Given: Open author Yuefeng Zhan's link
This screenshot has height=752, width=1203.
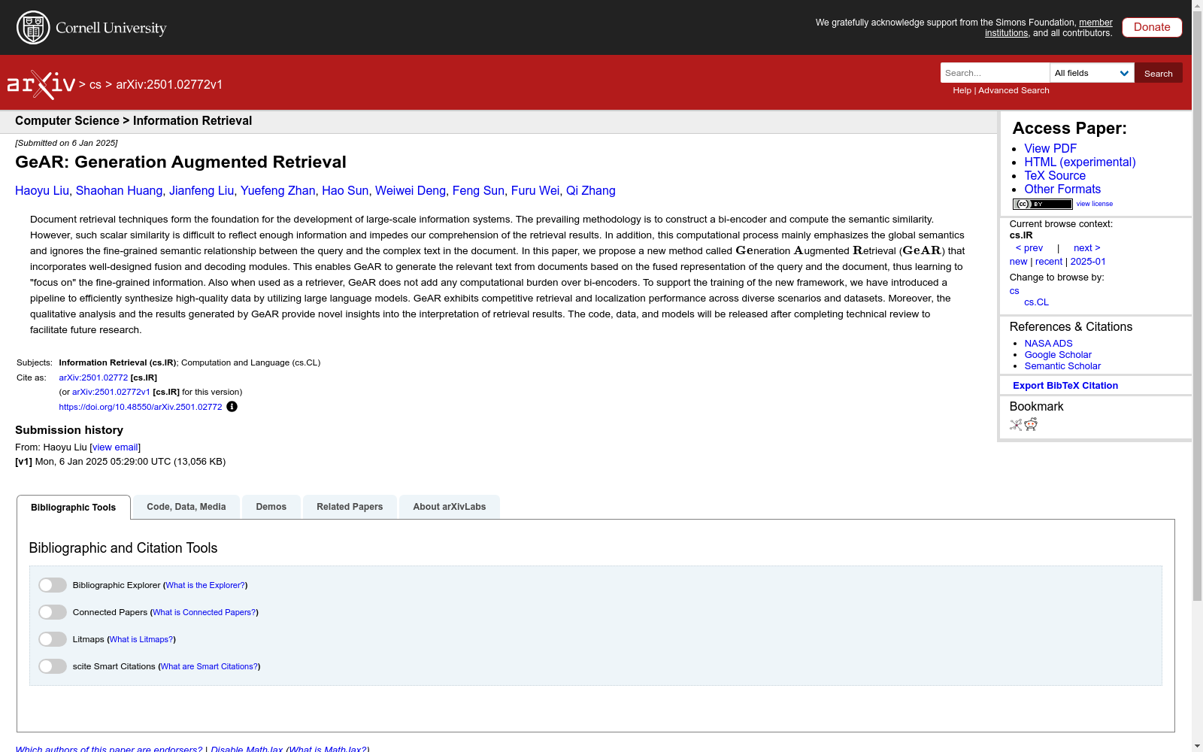Looking at the screenshot, I should click(278, 191).
